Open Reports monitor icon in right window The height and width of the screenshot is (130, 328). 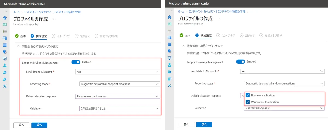coord(169,58)
